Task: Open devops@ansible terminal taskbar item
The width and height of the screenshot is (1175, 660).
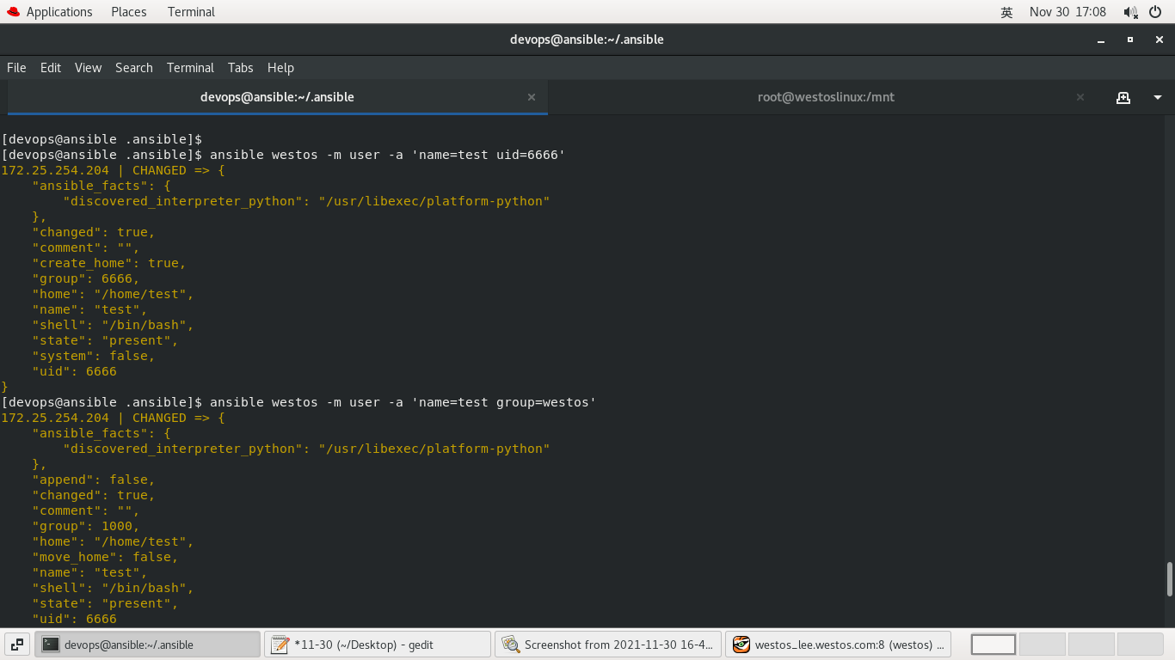Action: (x=147, y=645)
